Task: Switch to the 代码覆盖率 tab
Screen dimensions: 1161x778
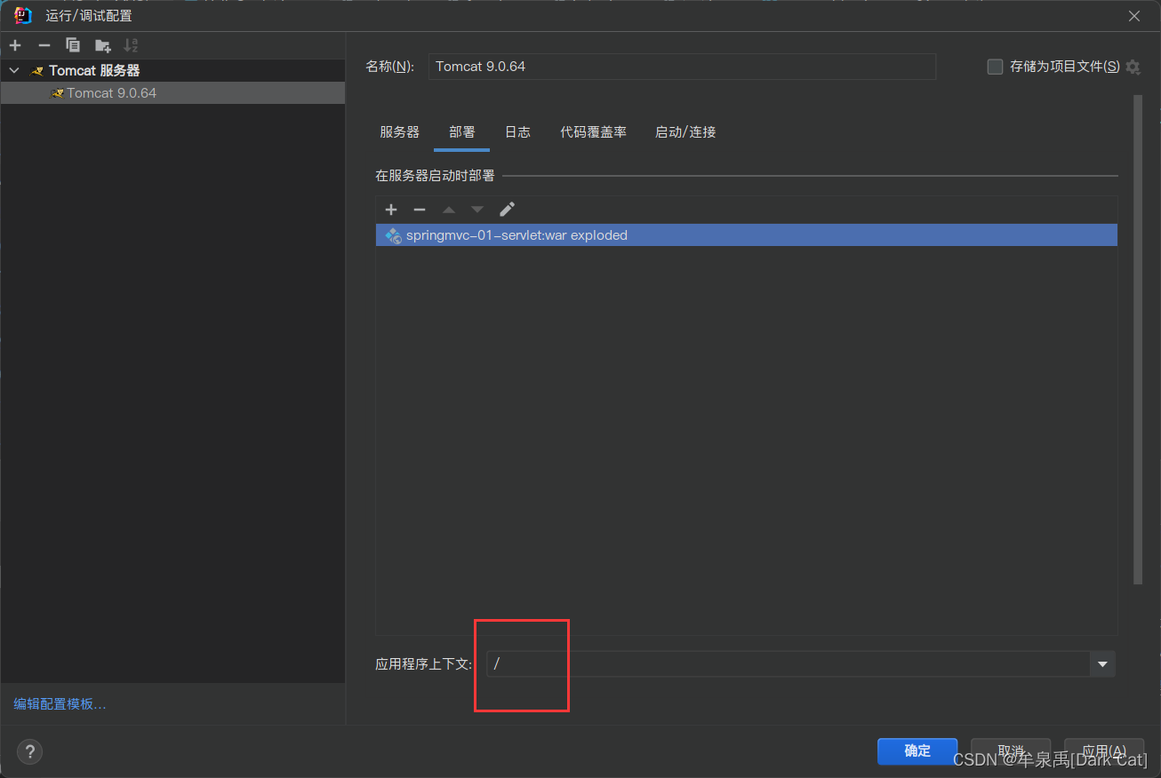Action: point(593,131)
